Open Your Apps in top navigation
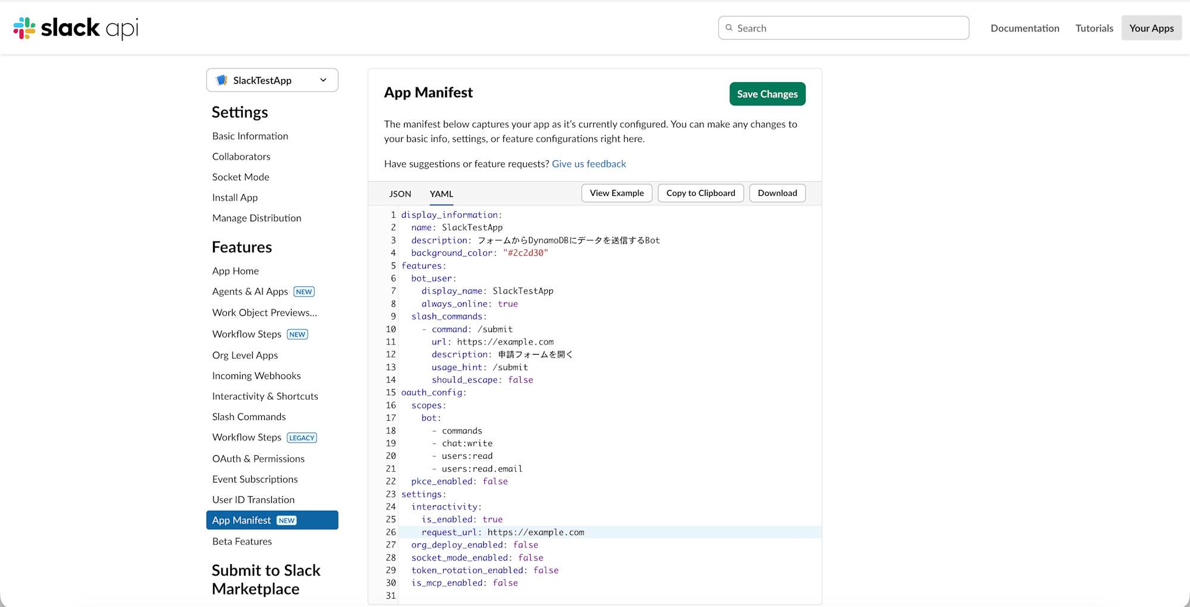1190x607 pixels. coord(1151,28)
